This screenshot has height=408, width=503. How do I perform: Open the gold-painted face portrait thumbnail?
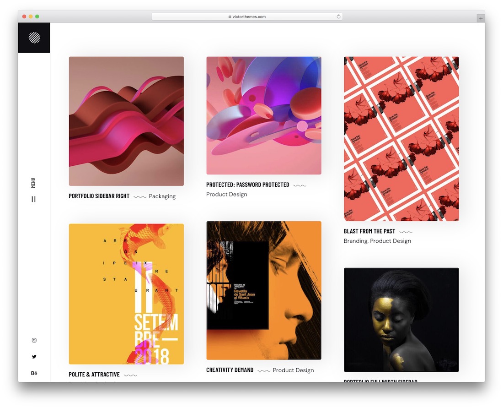pos(401,320)
